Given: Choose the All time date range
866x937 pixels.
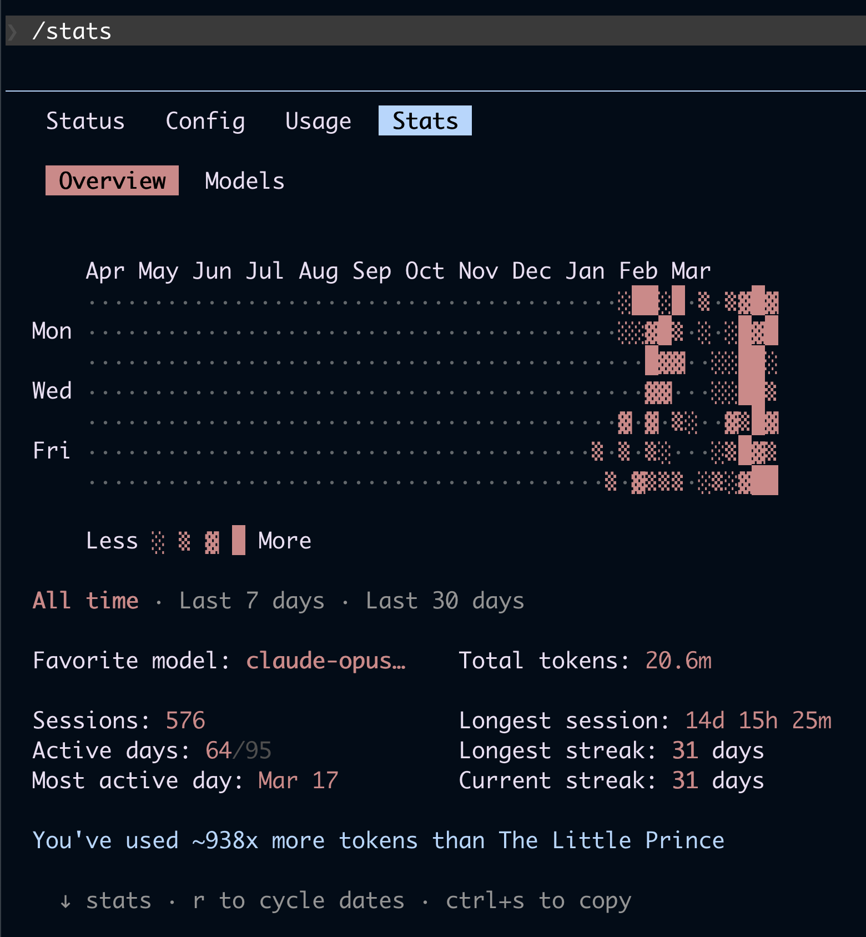Looking at the screenshot, I should click(x=85, y=601).
